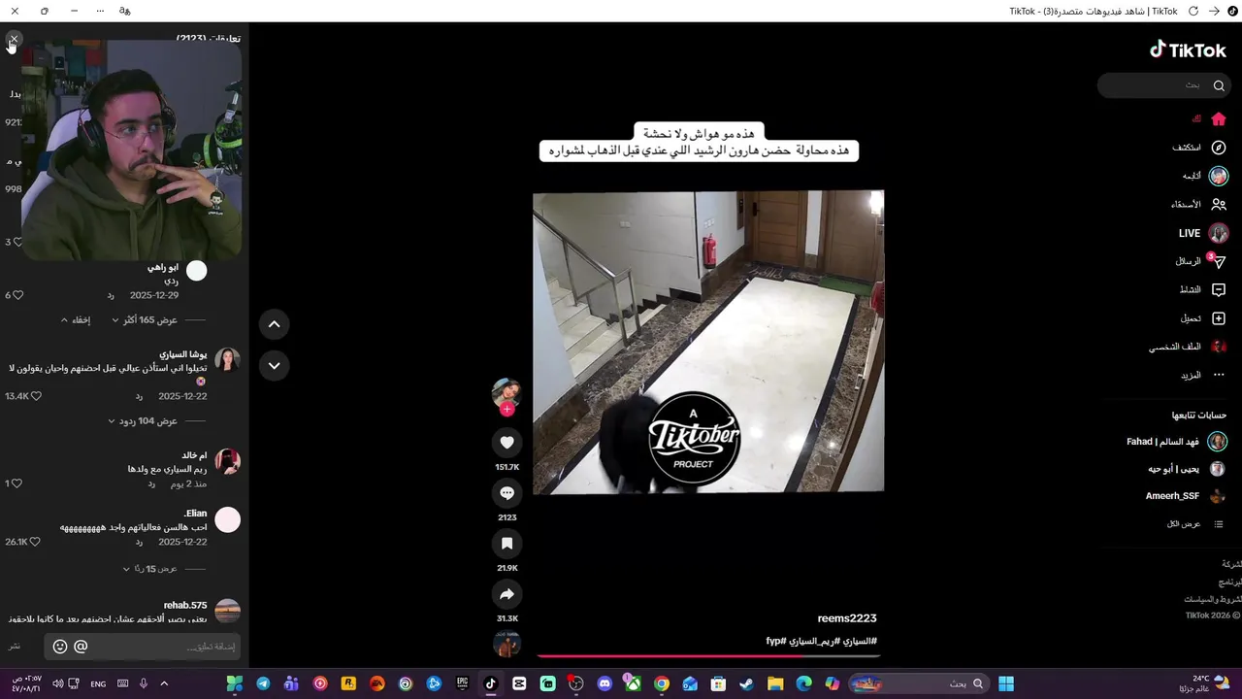The image size is (1242, 699).
Task: Click عرض الكل to see all followed accounts
Action: coord(1184,524)
